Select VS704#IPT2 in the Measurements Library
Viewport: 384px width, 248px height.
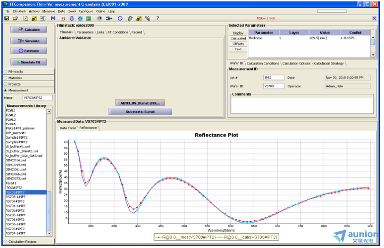coord(26,201)
